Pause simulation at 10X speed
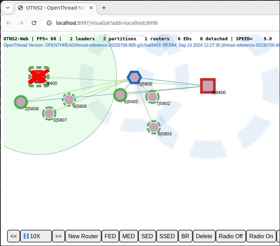 click(36, 236)
